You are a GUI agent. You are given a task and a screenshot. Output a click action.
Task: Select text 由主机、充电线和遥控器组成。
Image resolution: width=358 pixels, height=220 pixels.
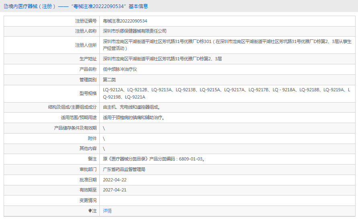tap(132, 107)
